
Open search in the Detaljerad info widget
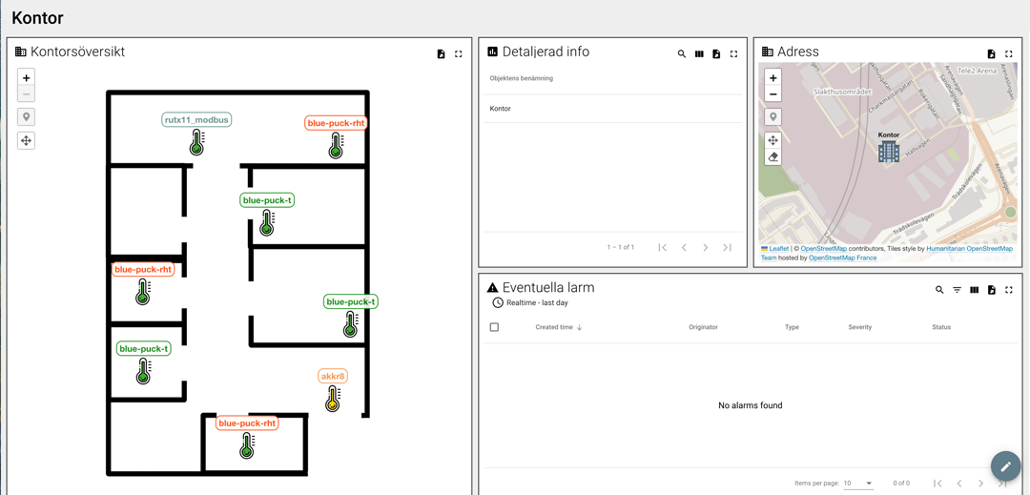click(682, 53)
